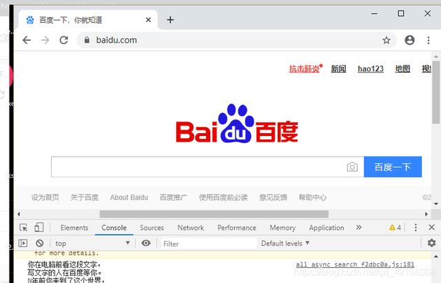This screenshot has height=283, width=441.
Task: Click the 百度一下 search button
Action: tap(393, 167)
